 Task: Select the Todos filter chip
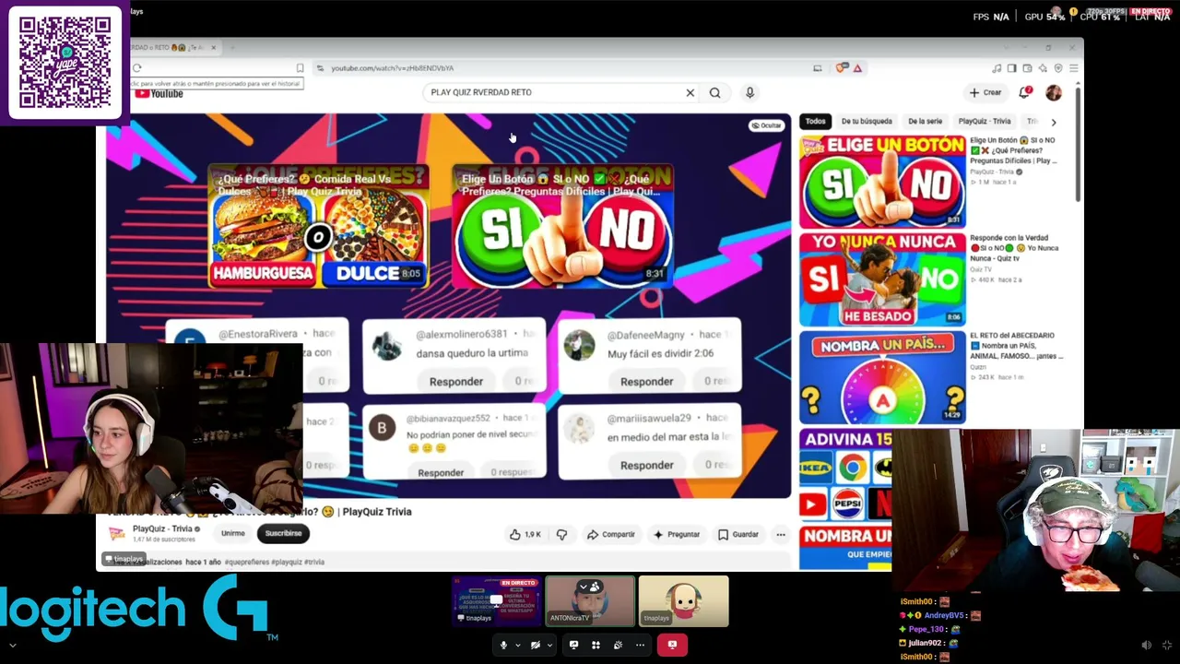point(815,121)
